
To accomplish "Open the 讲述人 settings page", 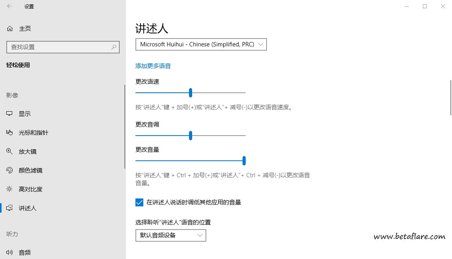I will click(x=28, y=208).
